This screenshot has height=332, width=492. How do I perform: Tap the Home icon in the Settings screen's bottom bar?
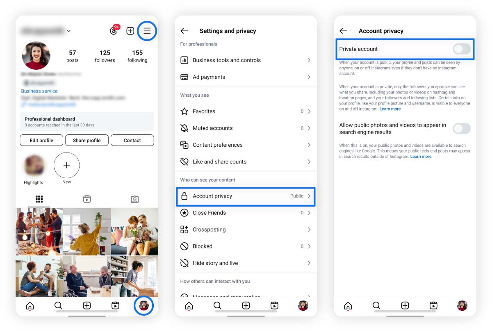[189, 305]
